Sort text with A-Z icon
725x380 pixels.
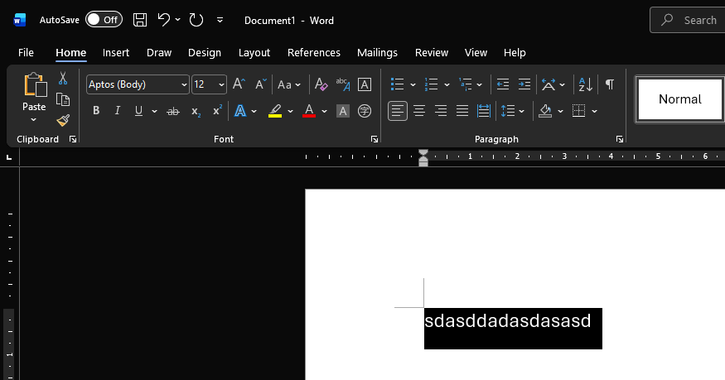[x=585, y=84]
